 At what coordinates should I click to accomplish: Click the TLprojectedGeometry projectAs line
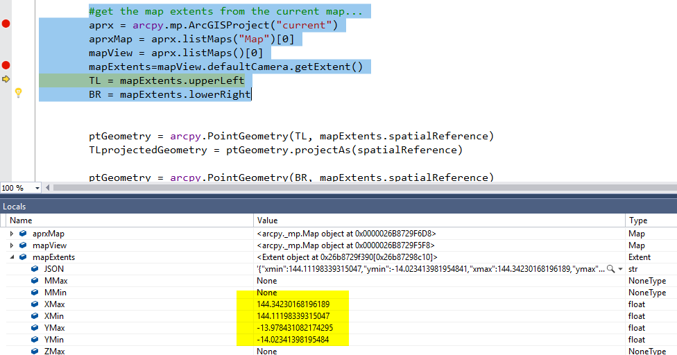275,150
